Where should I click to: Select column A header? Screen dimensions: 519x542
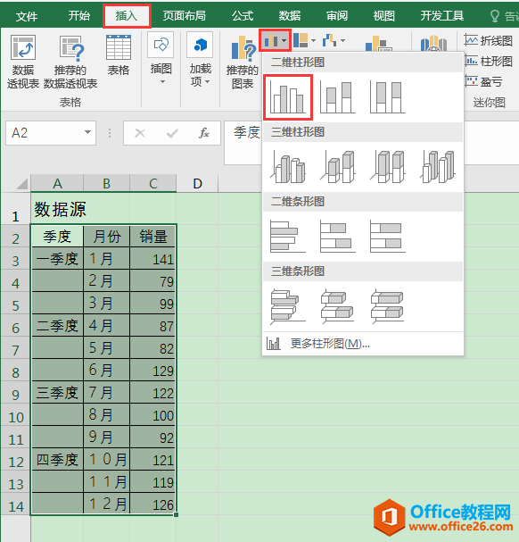point(57,184)
